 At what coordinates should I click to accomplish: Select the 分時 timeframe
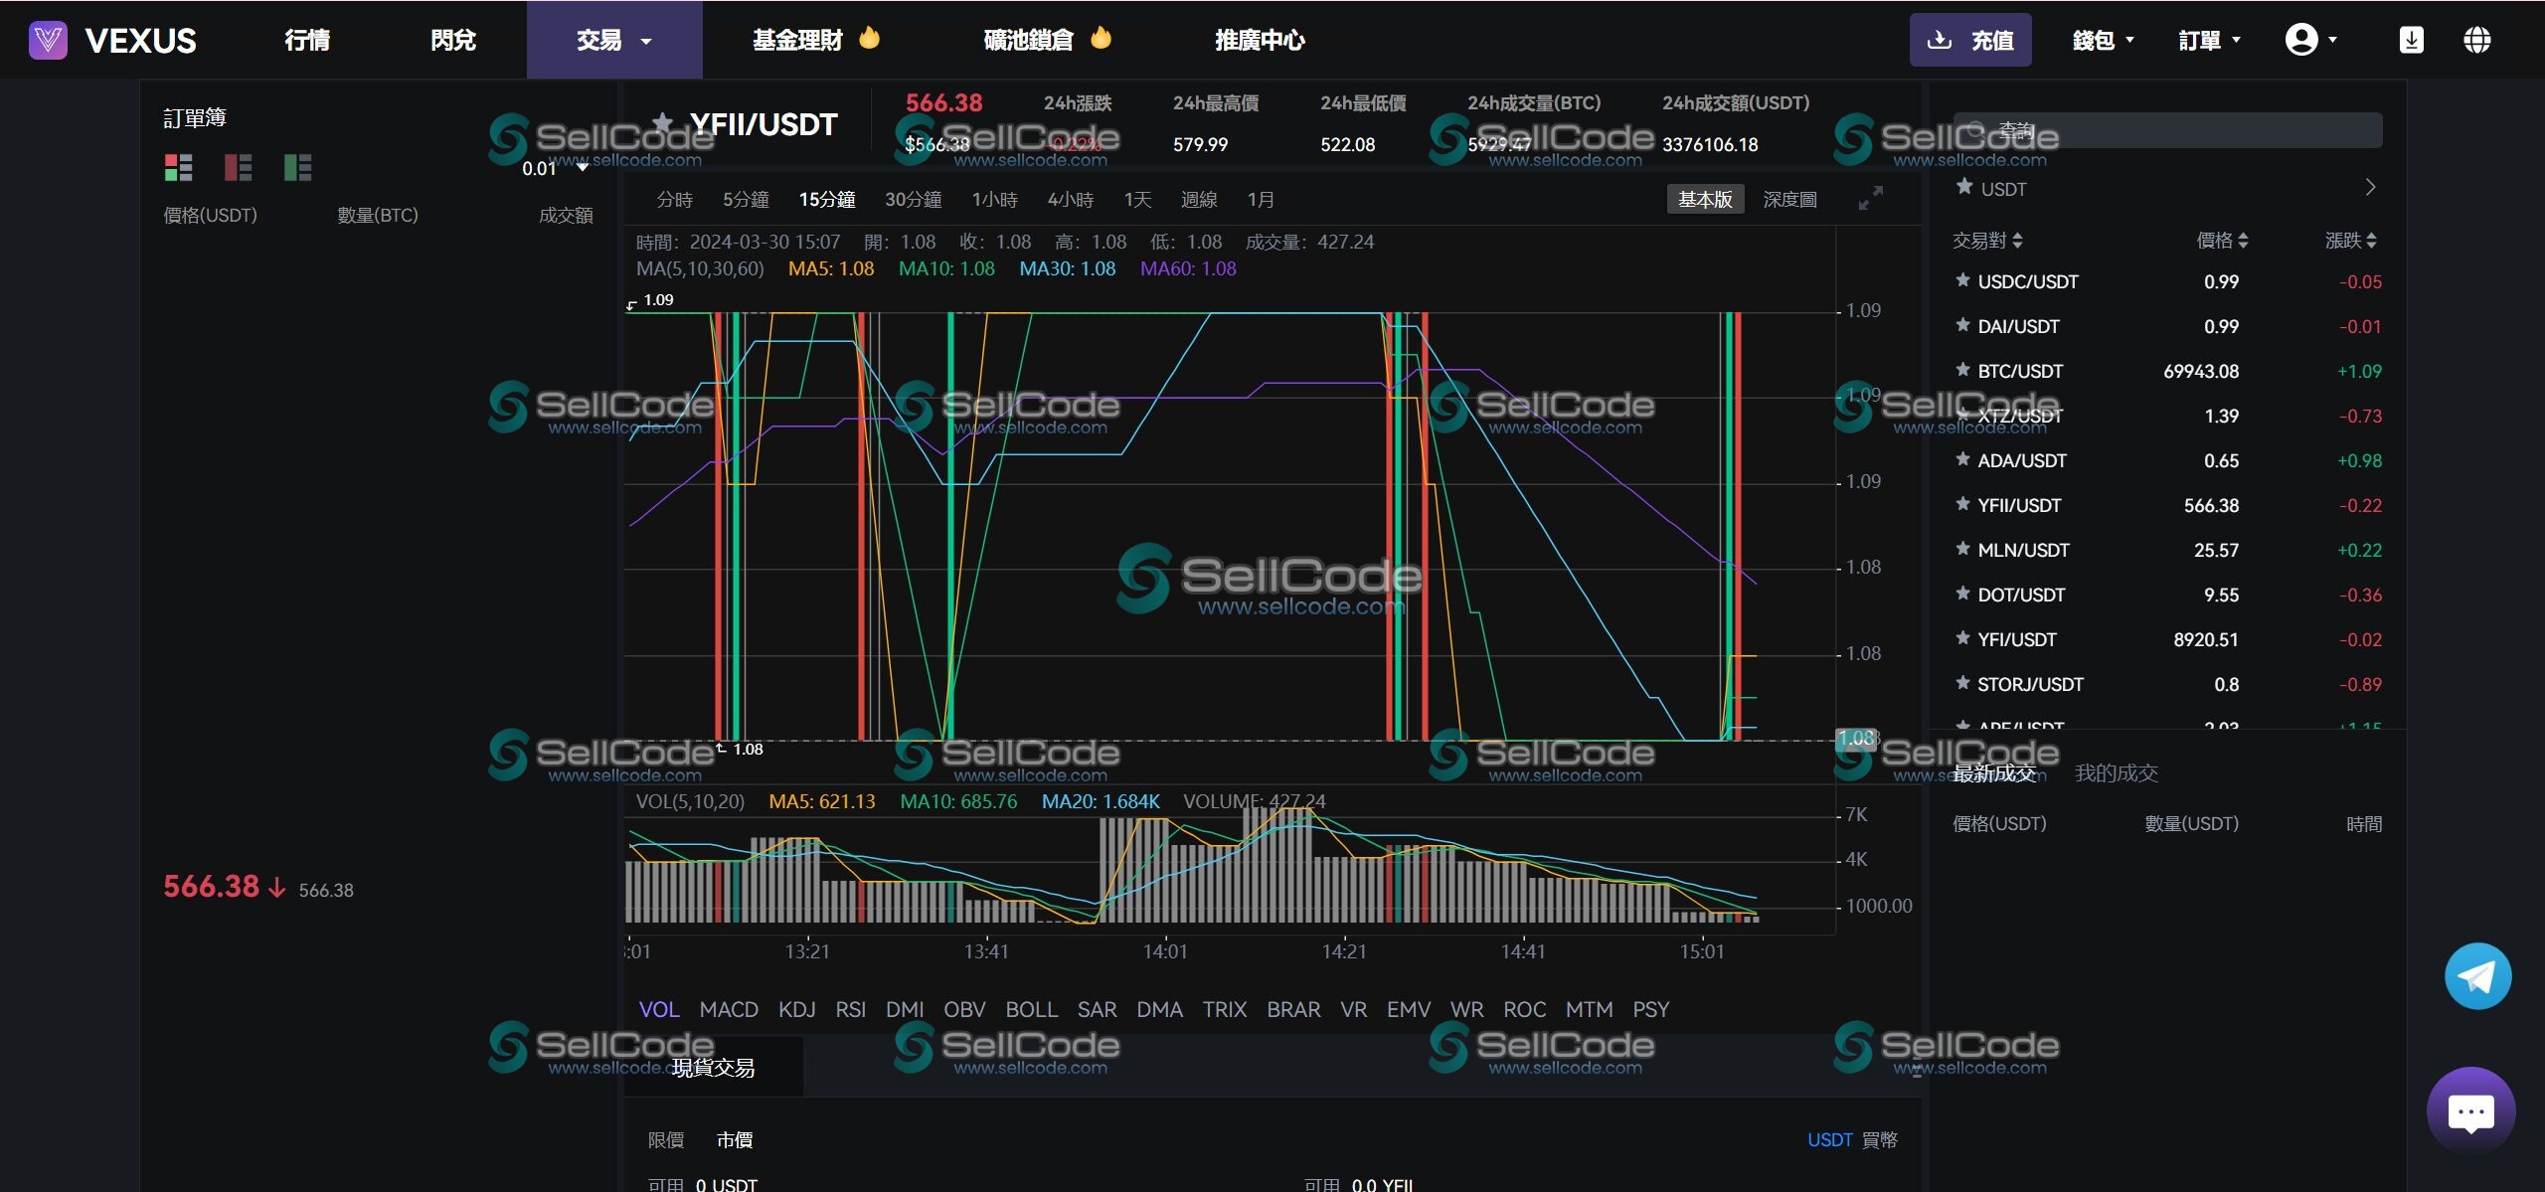click(674, 200)
